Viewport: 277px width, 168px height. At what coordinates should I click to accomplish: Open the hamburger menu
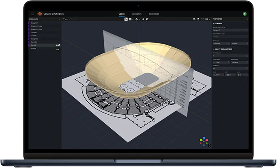click(x=32, y=14)
